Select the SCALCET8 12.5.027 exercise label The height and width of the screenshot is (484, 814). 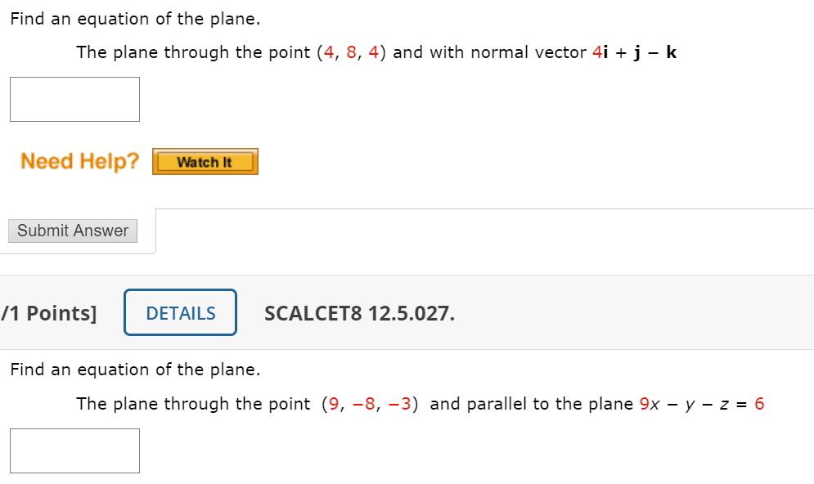(359, 312)
